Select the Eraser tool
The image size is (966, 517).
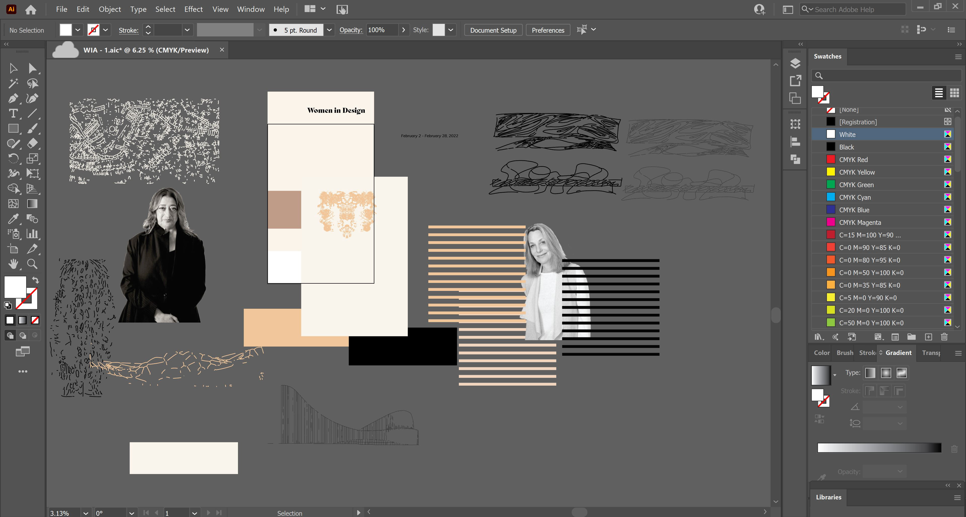point(32,143)
